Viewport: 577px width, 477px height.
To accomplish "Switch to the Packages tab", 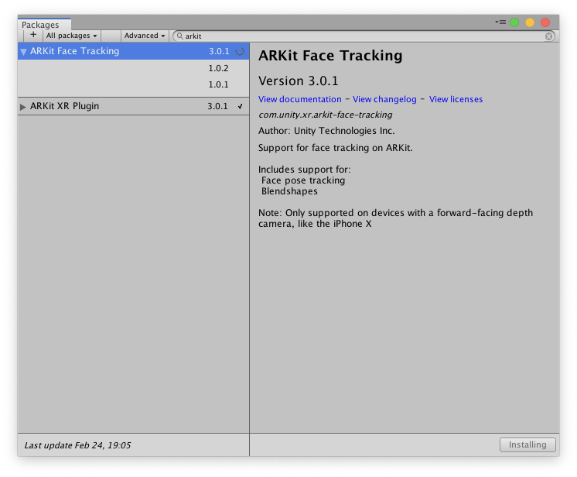I will 44,24.
